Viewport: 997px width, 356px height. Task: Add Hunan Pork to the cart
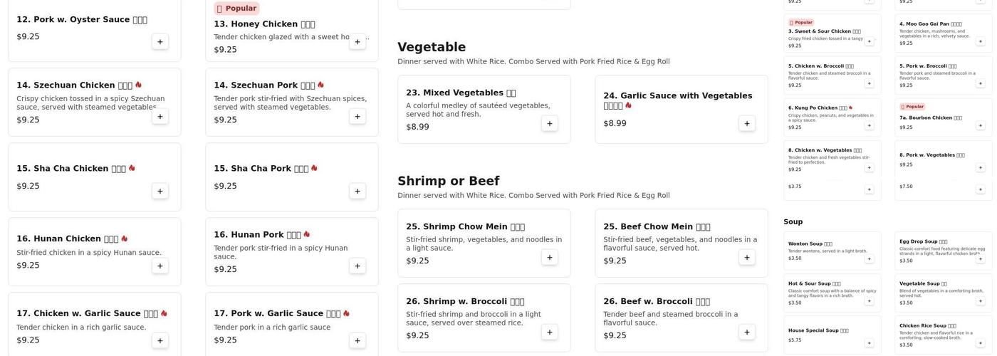[357, 266]
